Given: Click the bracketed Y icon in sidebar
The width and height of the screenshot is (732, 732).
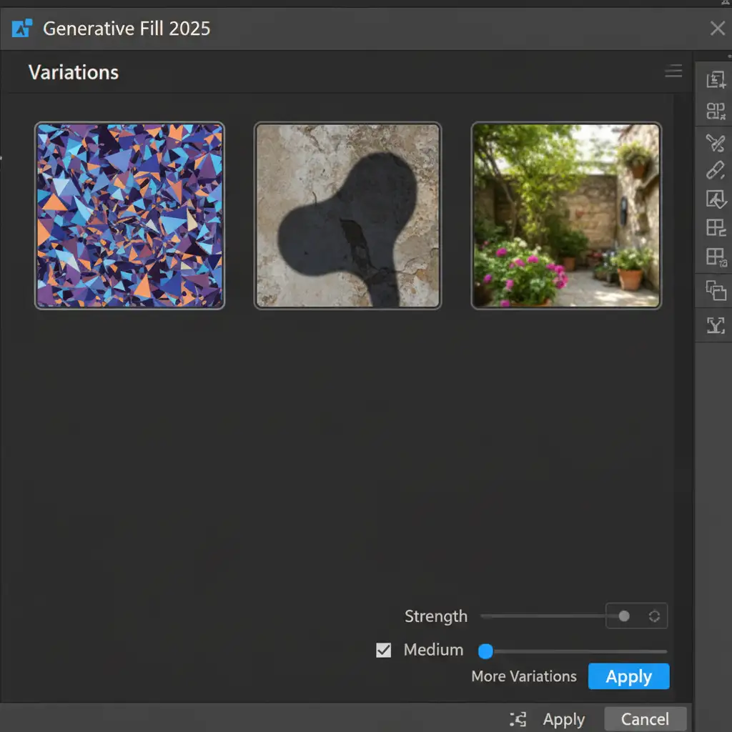Looking at the screenshot, I should [715, 326].
